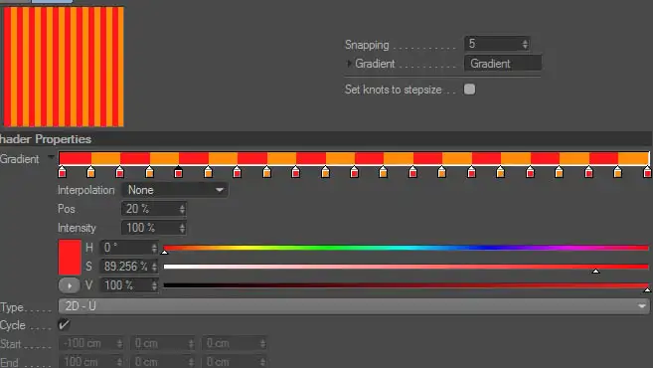This screenshot has width=653, height=368.
Task: Open the small arrow next to the Gradient label
Action: pyautogui.click(x=51, y=157)
